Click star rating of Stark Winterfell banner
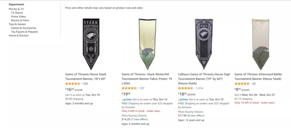The width and height of the screenshot is (291, 128). [129, 88]
